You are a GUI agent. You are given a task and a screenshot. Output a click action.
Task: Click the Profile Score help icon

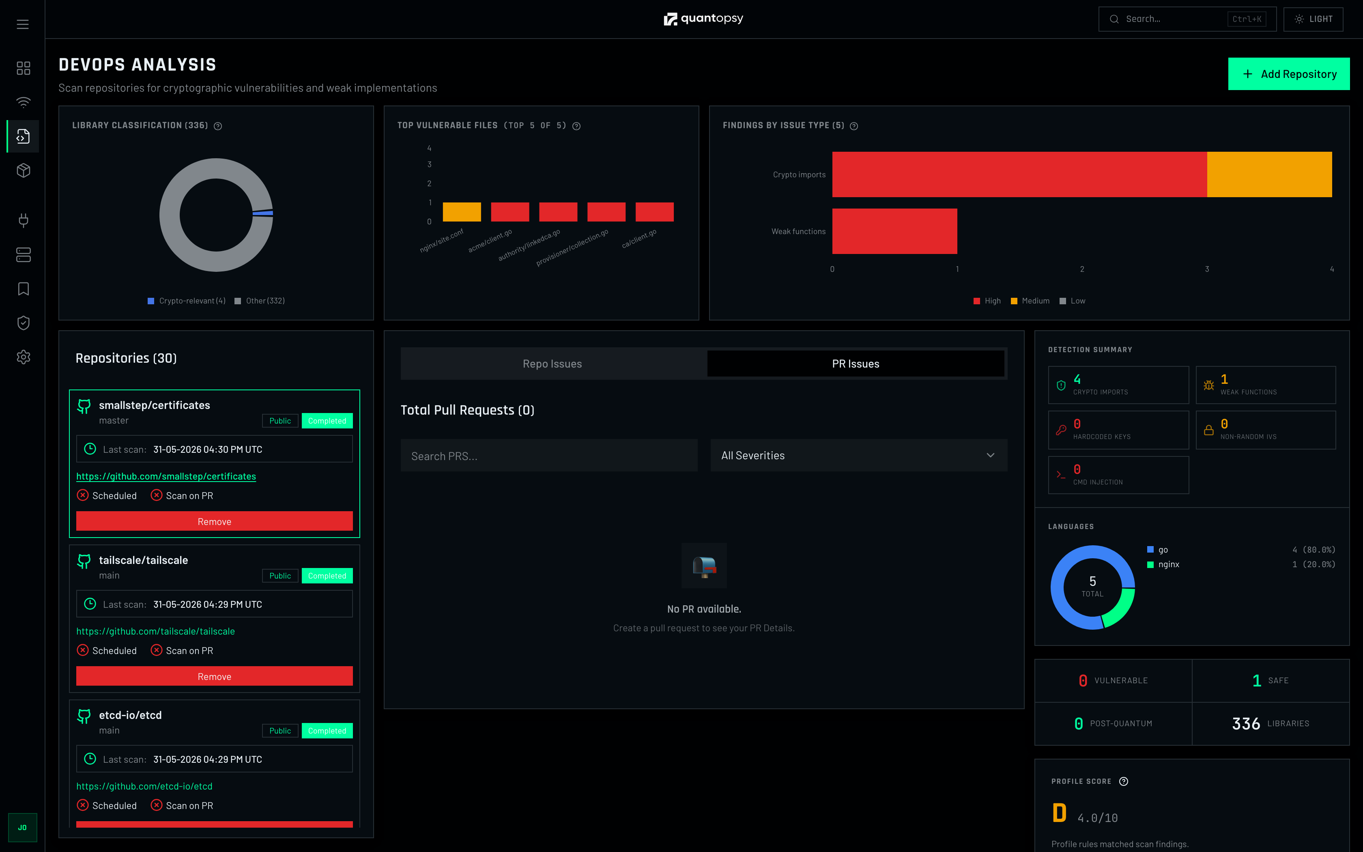point(1124,781)
